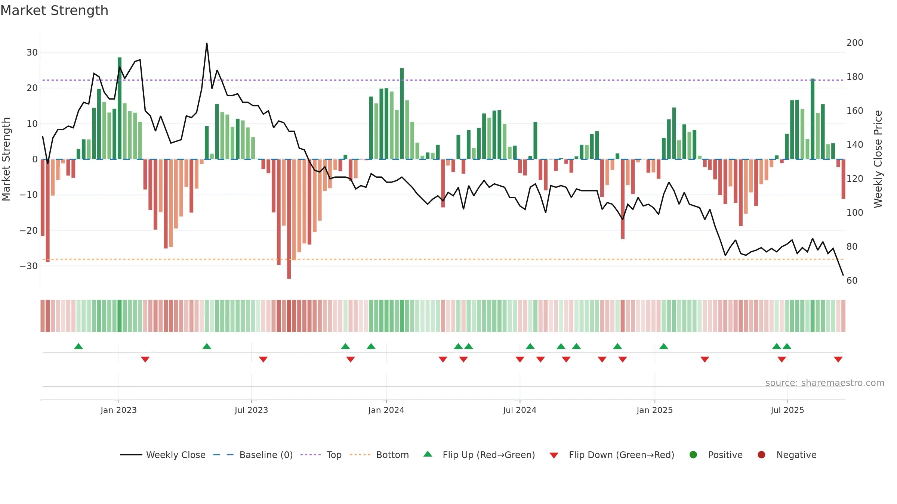897x504 pixels.
Task: Click the Jul 2025 x-axis label
Action: (x=787, y=410)
